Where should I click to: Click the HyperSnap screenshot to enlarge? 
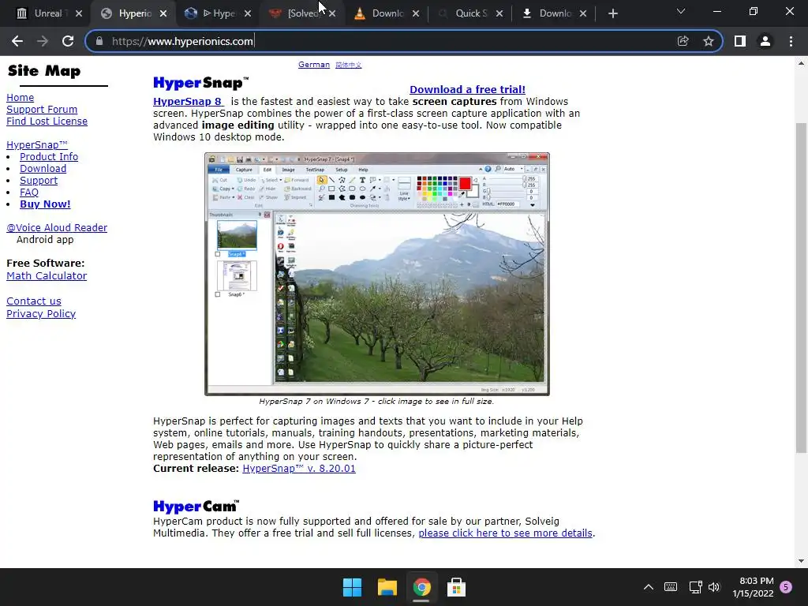click(377, 274)
